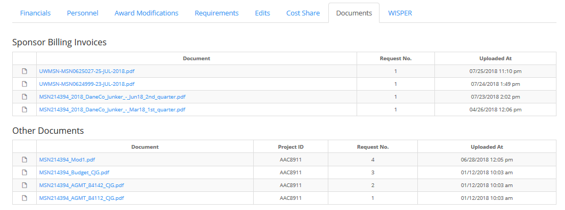This screenshot has height=210, width=565.
Task: Click file icon beside MSN214394_AGMT_84112_CJG.pdf
Action: (25, 198)
